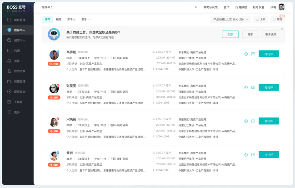Open 面试 in top bar
This screenshot has width=295, height=188.
(x=226, y=7)
